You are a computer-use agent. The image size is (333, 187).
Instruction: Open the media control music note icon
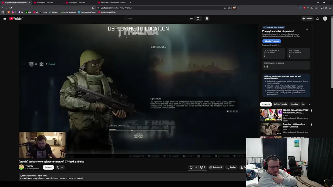tap(322, 8)
